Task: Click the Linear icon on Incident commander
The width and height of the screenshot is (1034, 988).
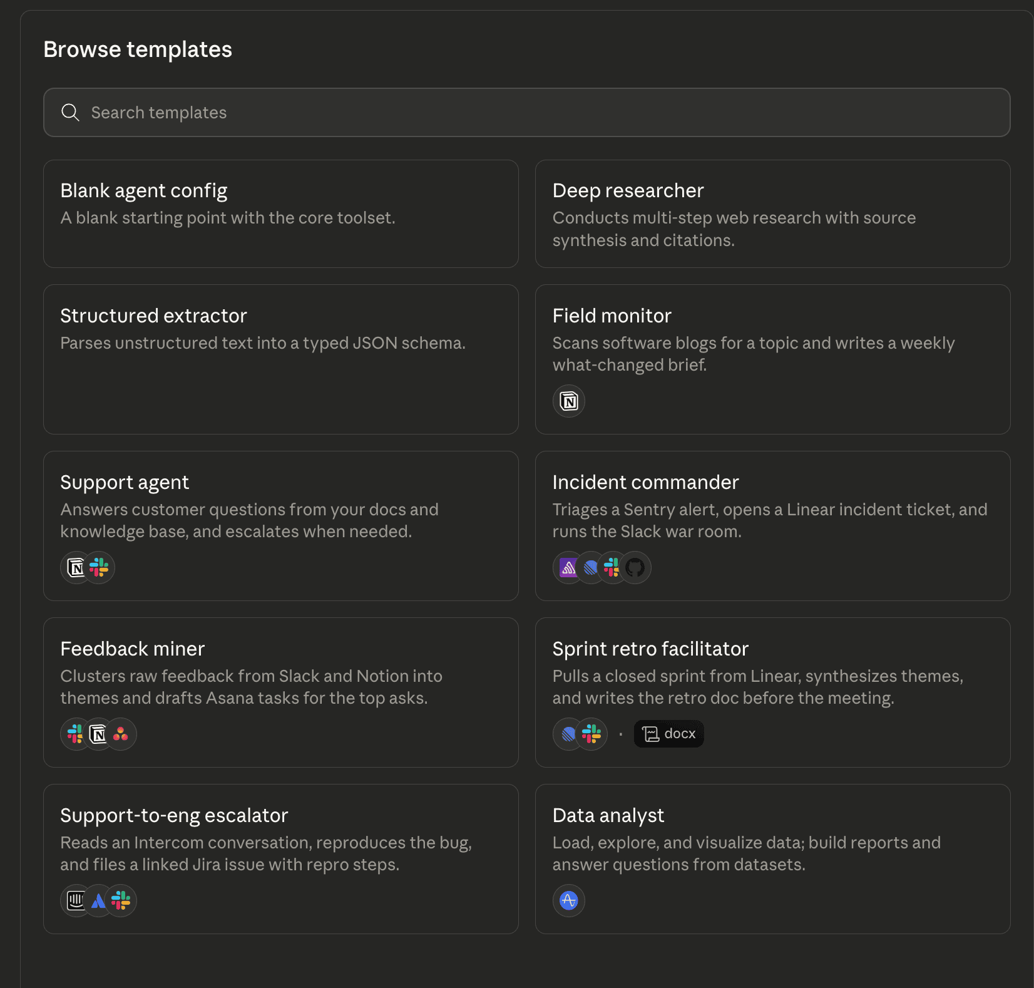Action: click(590, 567)
